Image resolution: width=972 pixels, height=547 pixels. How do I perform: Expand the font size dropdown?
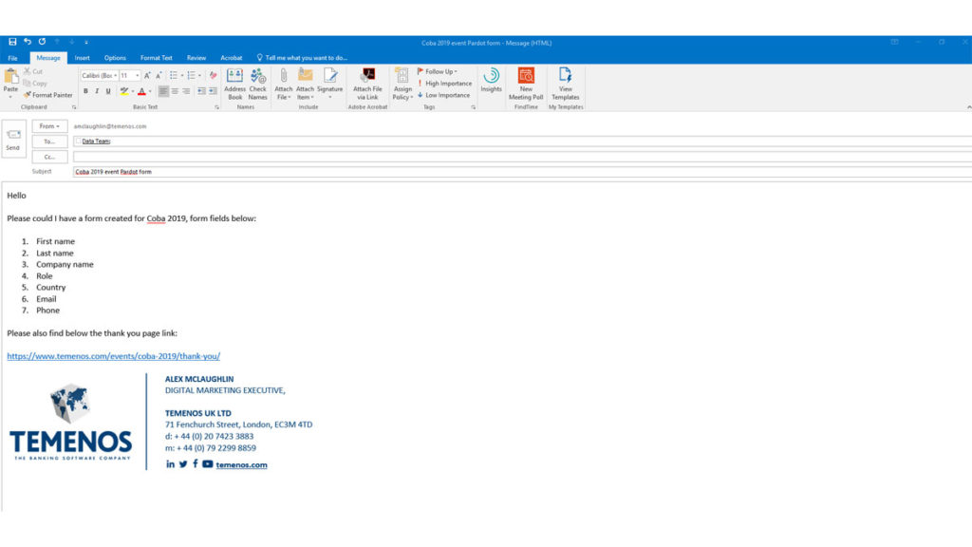(x=137, y=75)
